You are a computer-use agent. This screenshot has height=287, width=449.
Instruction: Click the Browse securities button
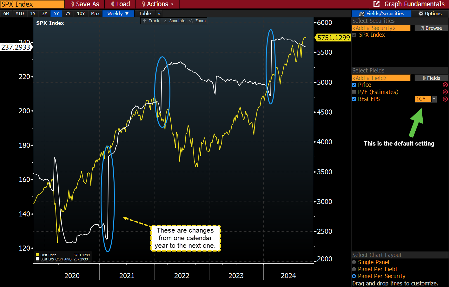pyautogui.click(x=431, y=28)
